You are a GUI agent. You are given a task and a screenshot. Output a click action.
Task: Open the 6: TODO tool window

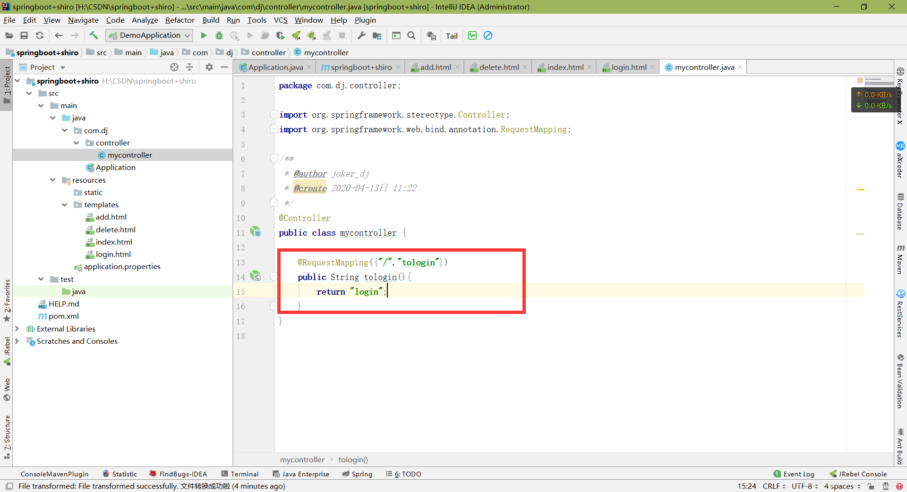(x=403, y=474)
